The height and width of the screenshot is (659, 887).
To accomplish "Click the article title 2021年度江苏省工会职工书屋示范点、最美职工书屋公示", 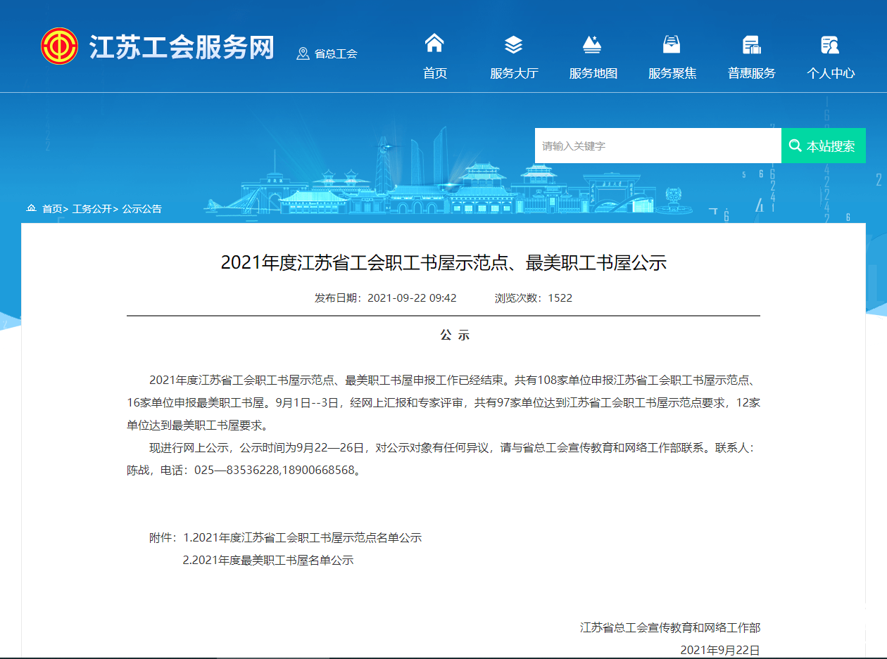I will (x=444, y=263).
